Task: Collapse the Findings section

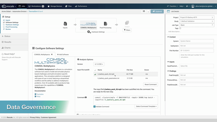Action: coord(172,71)
